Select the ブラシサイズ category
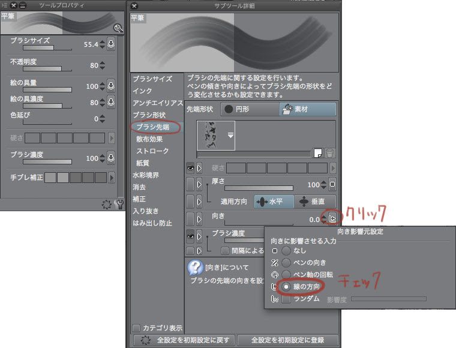The height and width of the screenshot is (348, 456). pos(152,79)
